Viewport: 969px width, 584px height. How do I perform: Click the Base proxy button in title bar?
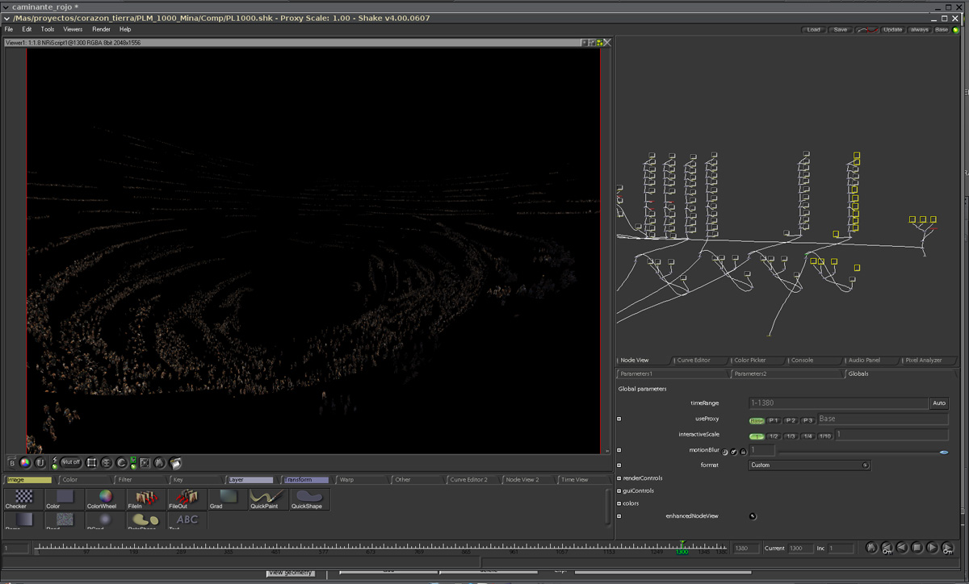click(x=942, y=30)
